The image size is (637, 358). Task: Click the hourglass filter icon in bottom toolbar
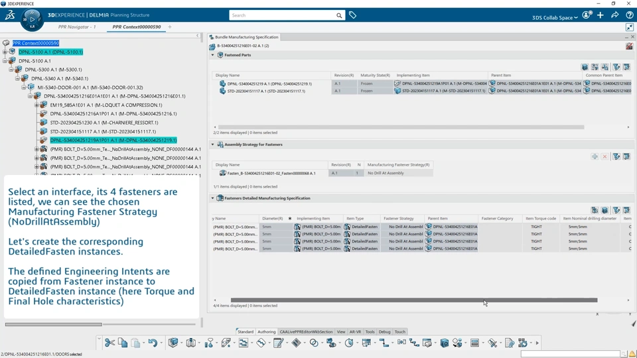pyautogui.click(x=209, y=343)
